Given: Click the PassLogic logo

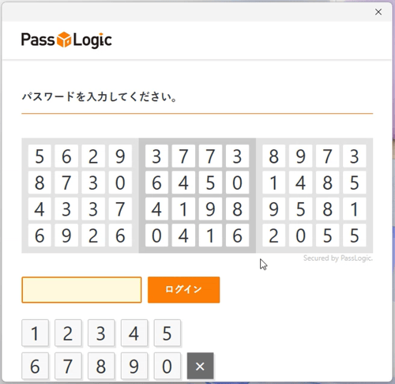Looking at the screenshot, I should coord(66,40).
